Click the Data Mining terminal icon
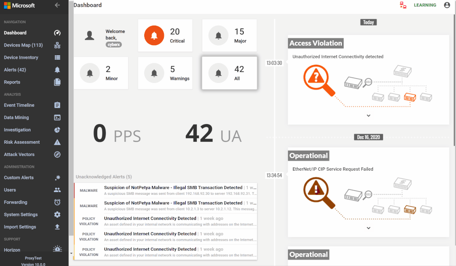 (x=58, y=117)
